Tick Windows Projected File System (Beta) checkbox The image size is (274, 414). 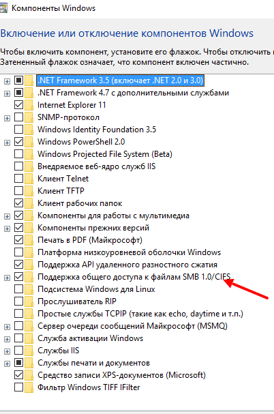pyautogui.click(x=18, y=154)
